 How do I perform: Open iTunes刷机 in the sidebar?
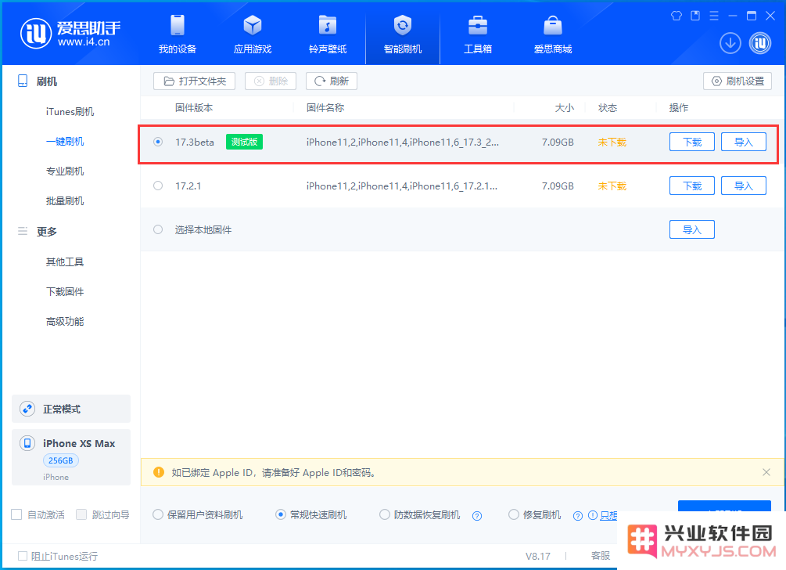[x=70, y=111]
